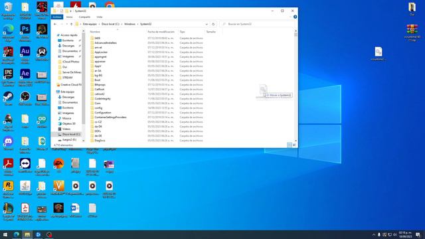Show hidden system tray icons
Viewport: 425px width, 239px height.
[x=374, y=234]
